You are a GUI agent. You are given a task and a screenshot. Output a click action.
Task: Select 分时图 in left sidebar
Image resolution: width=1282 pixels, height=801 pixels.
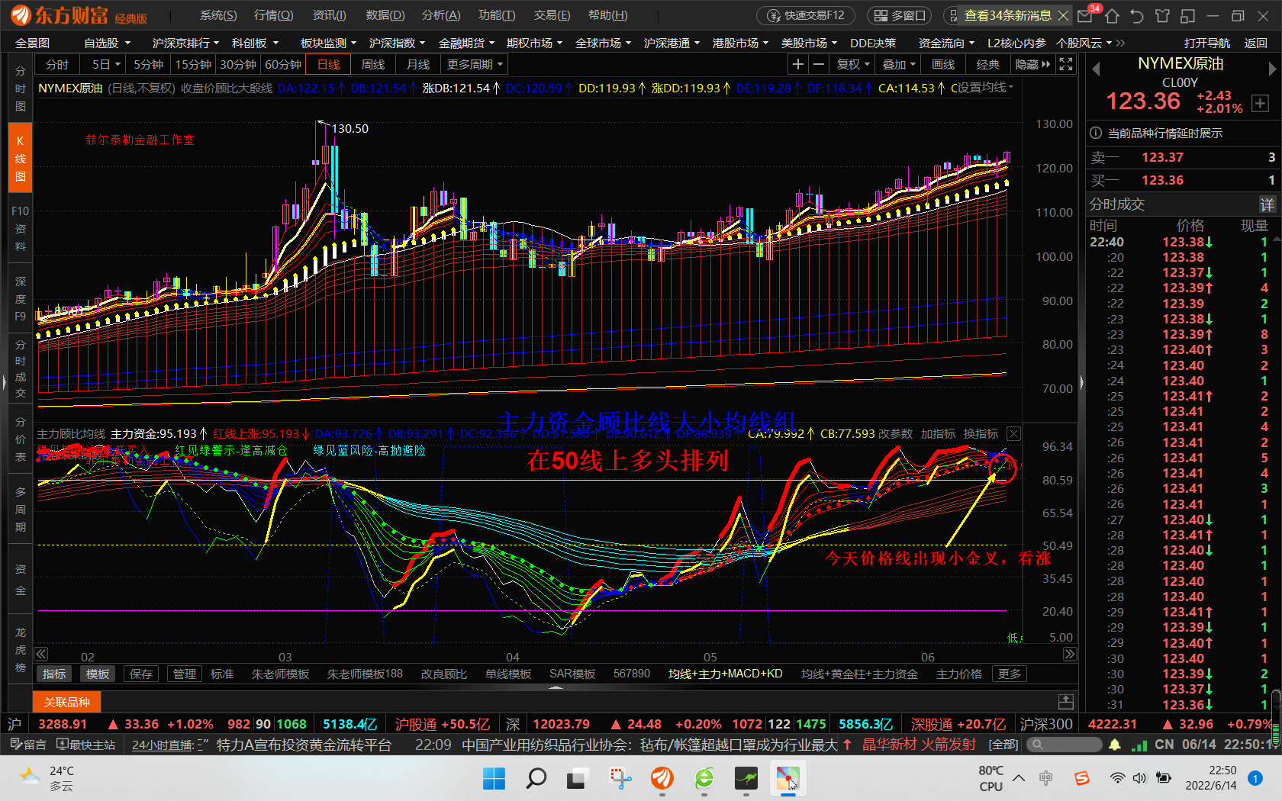[20, 88]
